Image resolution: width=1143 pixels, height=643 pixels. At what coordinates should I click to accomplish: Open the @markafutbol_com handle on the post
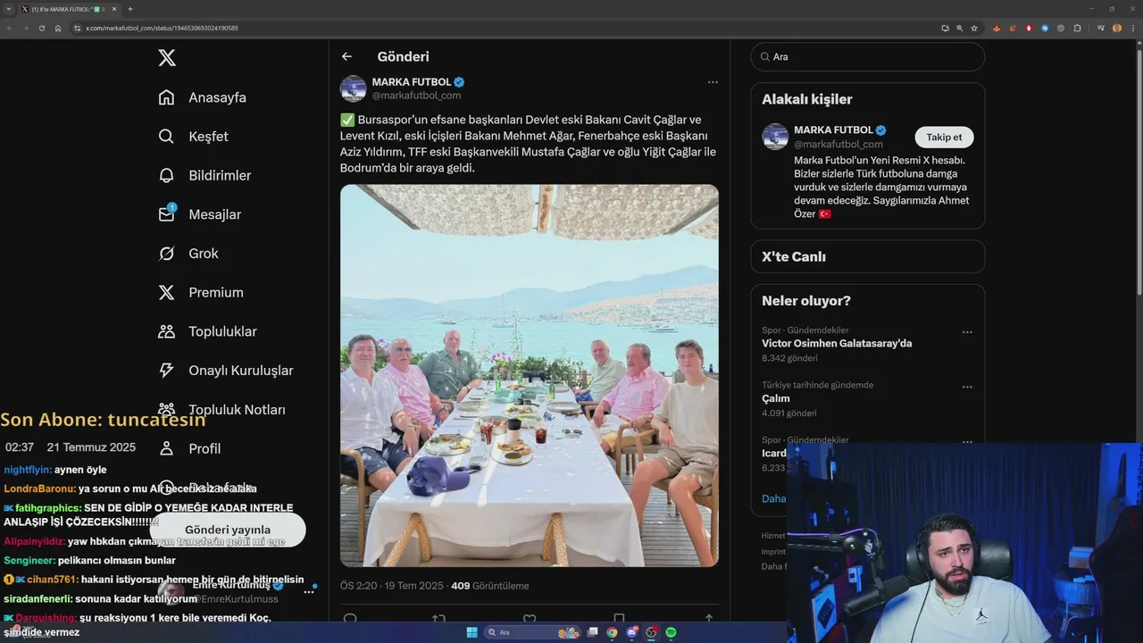pos(416,96)
